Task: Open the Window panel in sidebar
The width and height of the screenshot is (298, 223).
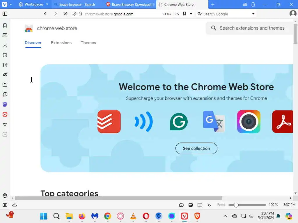Action: click(5, 85)
